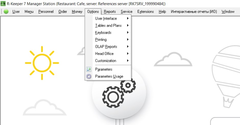
Task: Open the Extensions menu
Action: (x=146, y=12)
